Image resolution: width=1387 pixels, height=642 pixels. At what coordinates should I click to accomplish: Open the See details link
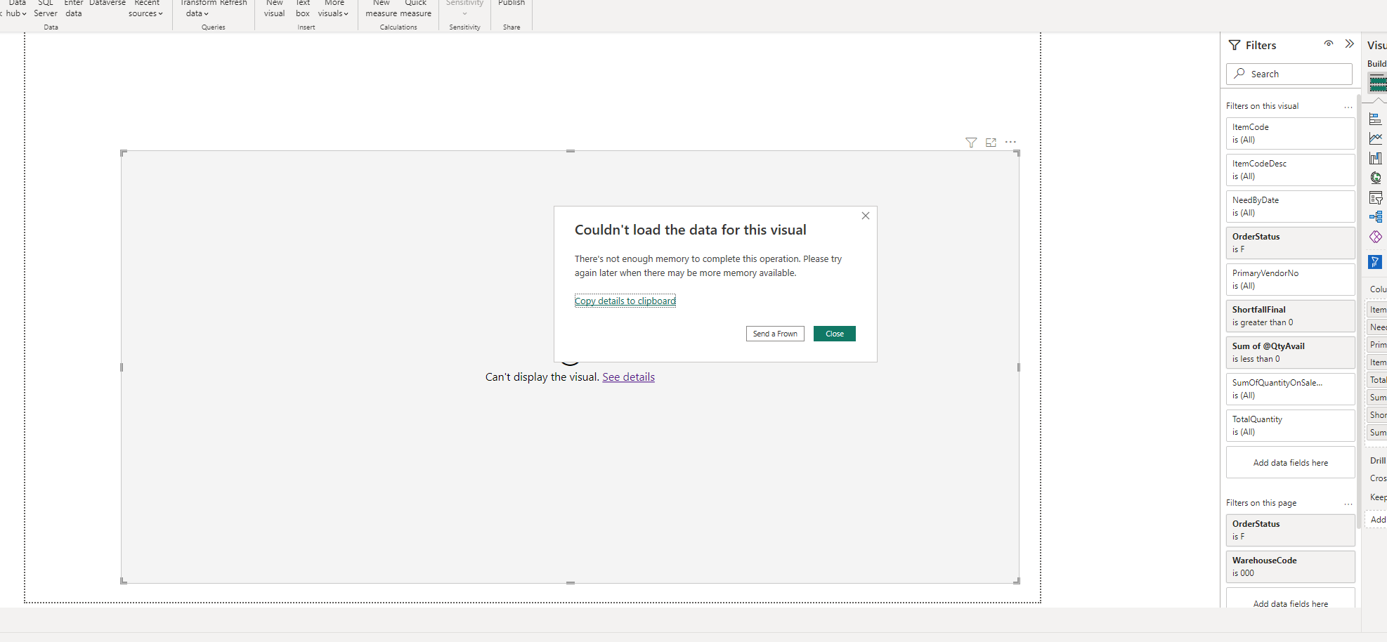point(628,377)
